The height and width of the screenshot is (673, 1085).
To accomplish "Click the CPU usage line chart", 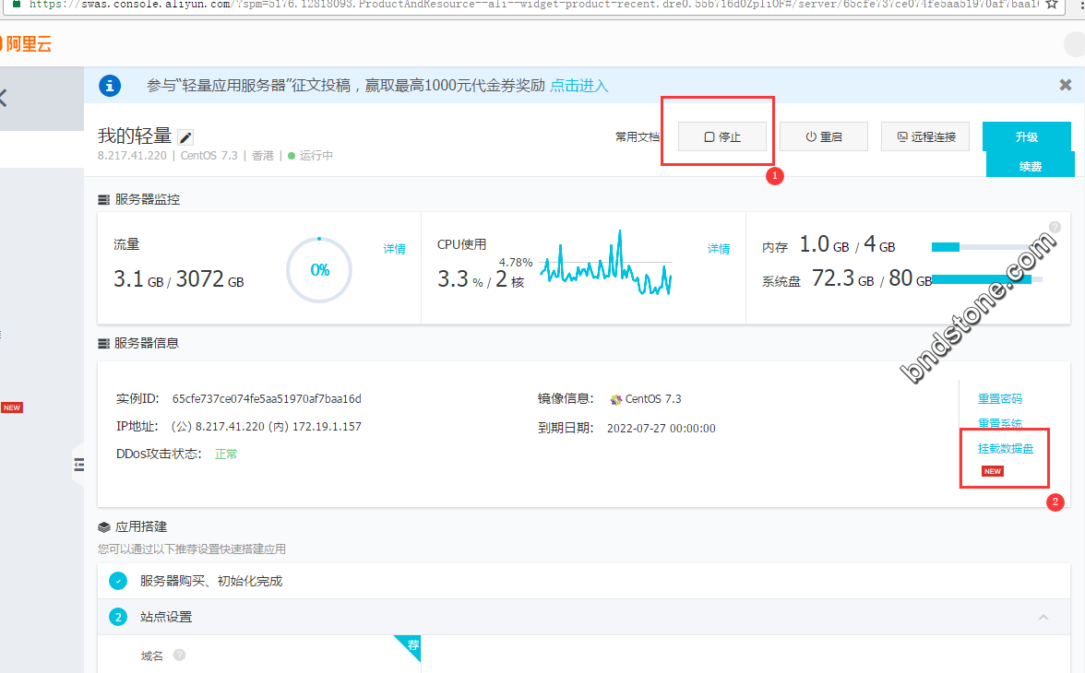I will click(x=605, y=263).
